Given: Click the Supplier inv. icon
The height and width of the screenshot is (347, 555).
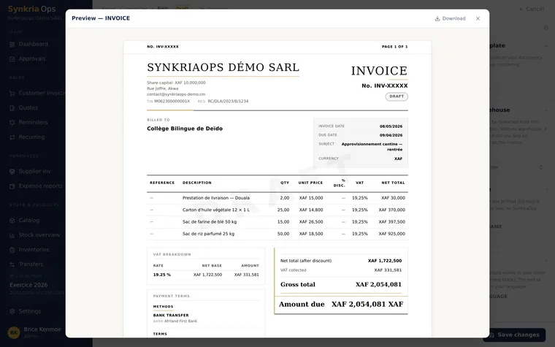Looking at the screenshot, I should tap(12, 172).
